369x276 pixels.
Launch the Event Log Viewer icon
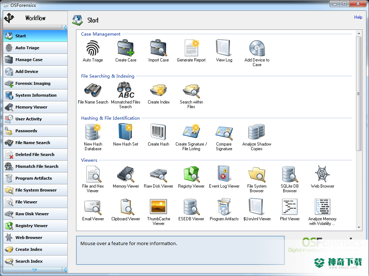coord(223,174)
